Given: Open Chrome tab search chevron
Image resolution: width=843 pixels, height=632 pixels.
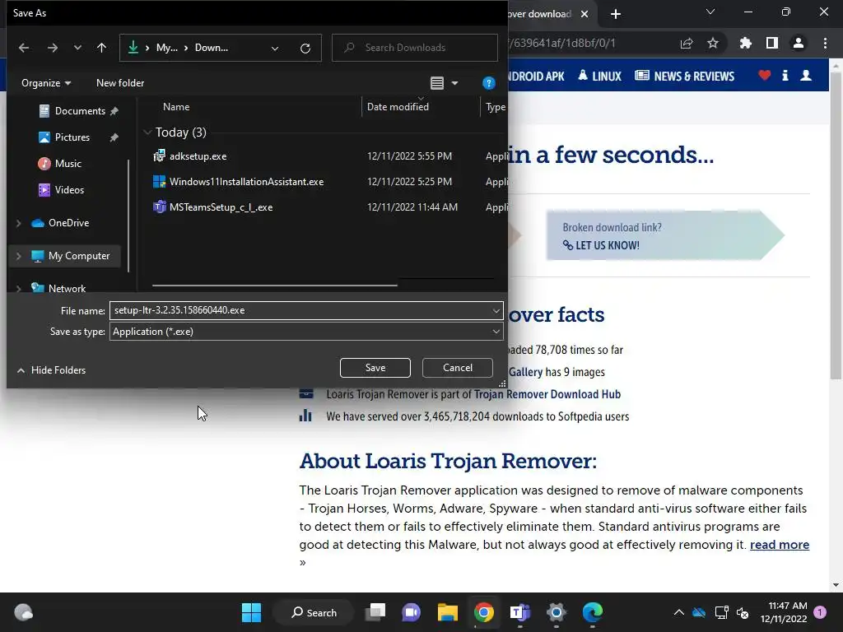Looking at the screenshot, I should (x=710, y=12).
